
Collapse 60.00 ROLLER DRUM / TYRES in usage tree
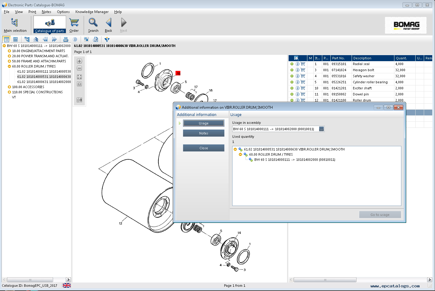pos(240,154)
